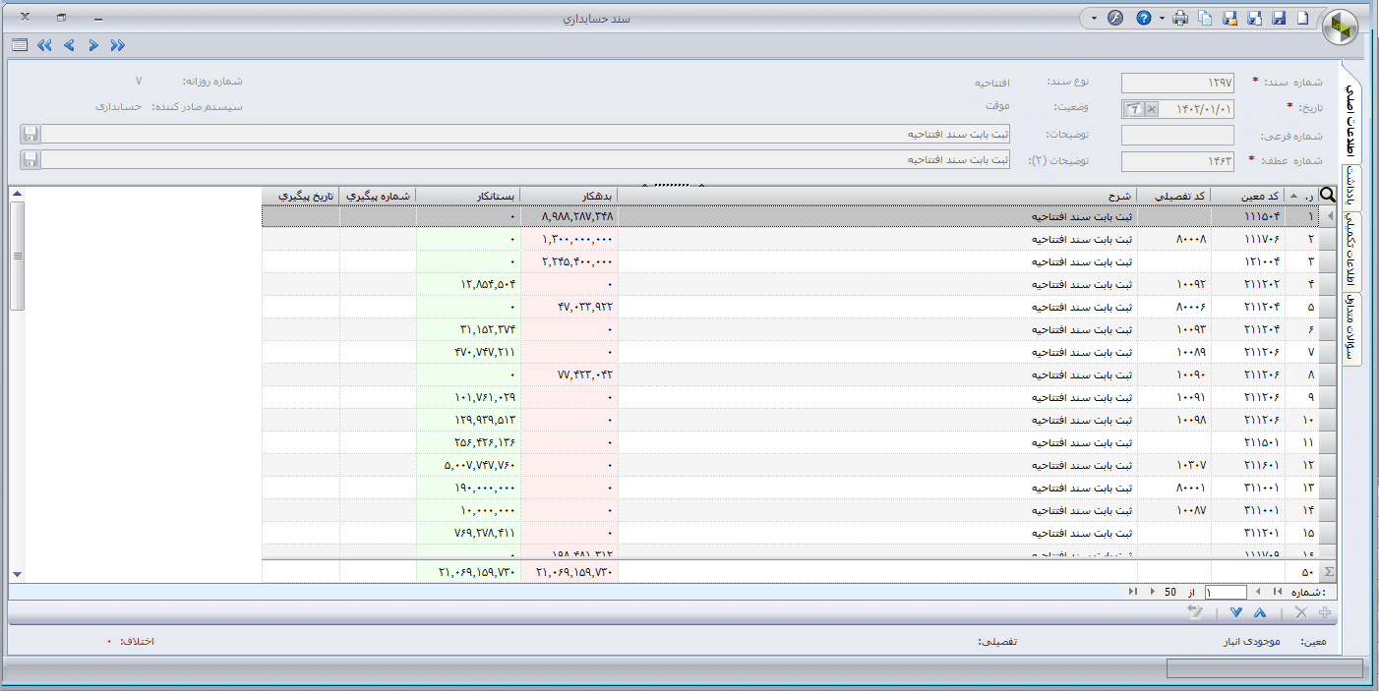1379x691 pixels.
Task: Click the blue move row down arrow
Action: tap(1236, 613)
